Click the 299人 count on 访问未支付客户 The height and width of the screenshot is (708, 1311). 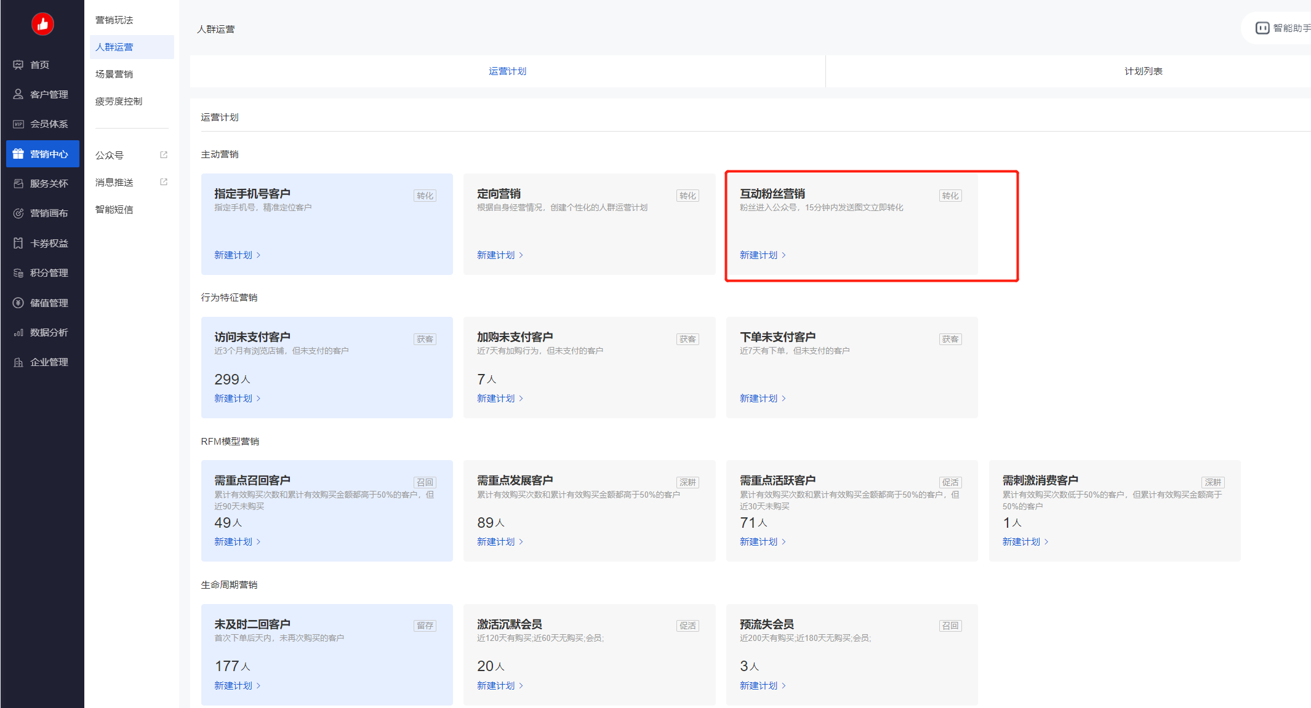coord(232,380)
